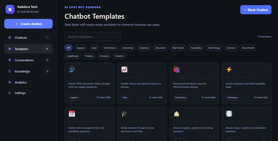Image resolution: width=278 pixels, height=141 pixels.
Task: Click the '16 templates' count text
Action: tap(265, 37)
